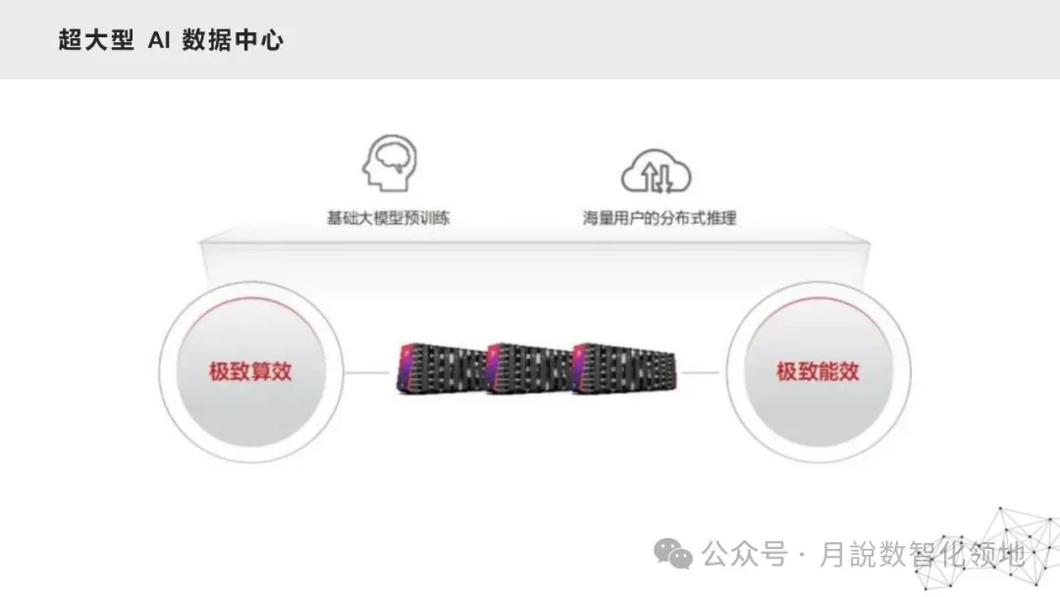
Task: Click the gray header bar
Action: click(x=530, y=40)
